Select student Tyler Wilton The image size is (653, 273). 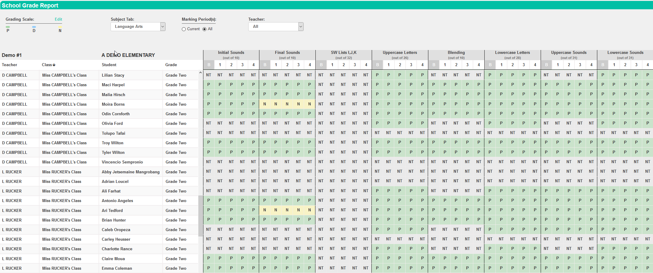113,152
